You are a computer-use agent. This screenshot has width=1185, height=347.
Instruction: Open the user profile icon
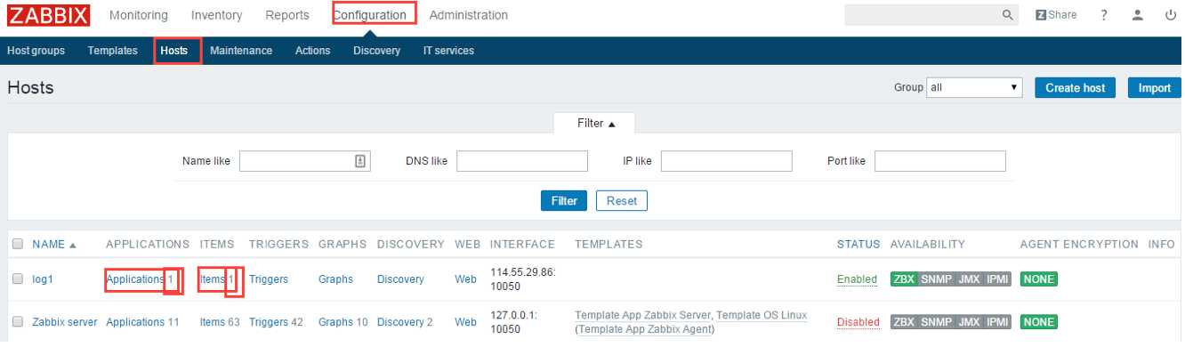[x=1138, y=15]
